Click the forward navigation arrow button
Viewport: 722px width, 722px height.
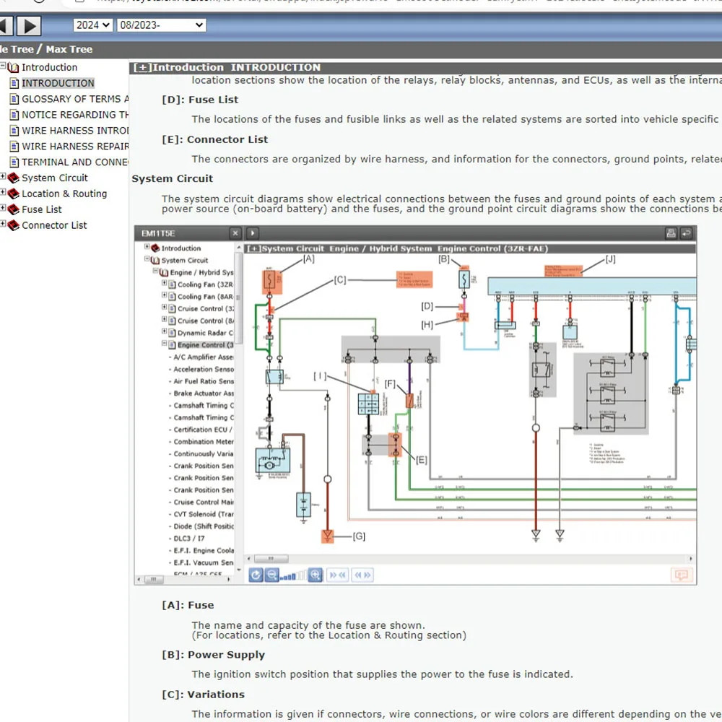pyautogui.click(x=29, y=26)
